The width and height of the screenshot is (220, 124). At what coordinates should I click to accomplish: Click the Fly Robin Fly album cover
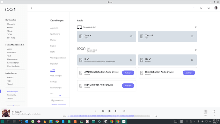point(6,113)
